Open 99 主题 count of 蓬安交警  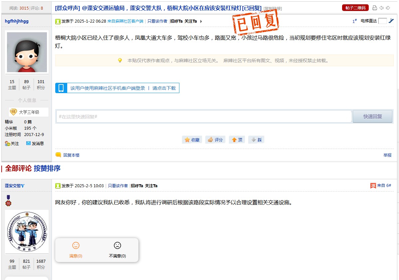coord(12,264)
